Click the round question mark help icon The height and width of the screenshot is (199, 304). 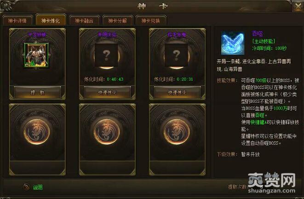27,187
